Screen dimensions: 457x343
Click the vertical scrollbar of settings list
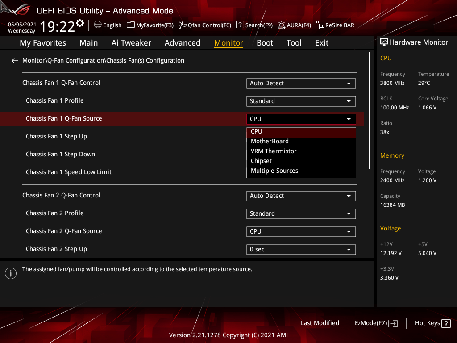(x=370, y=110)
